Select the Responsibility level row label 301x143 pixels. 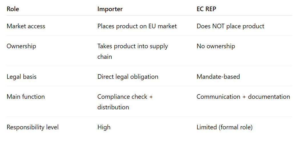tap(33, 127)
